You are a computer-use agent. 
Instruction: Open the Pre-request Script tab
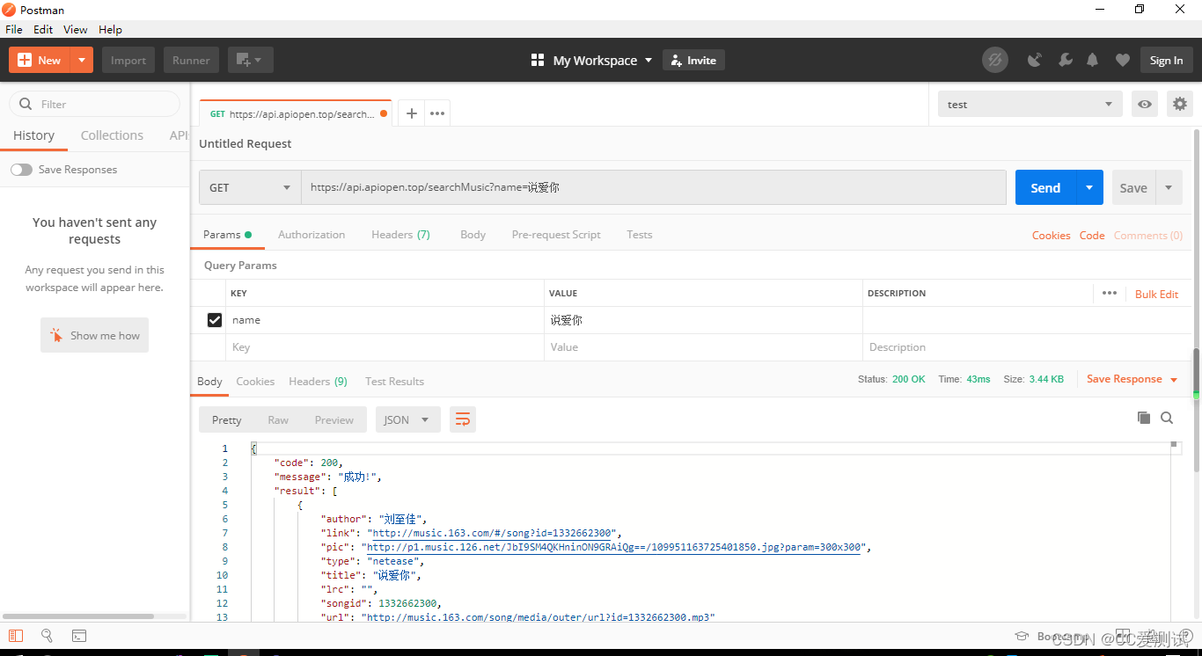(x=556, y=235)
